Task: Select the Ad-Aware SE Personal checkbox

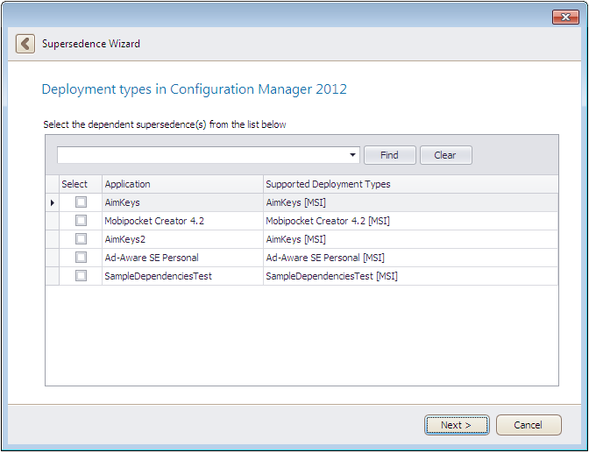Action: pyautogui.click(x=81, y=258)
